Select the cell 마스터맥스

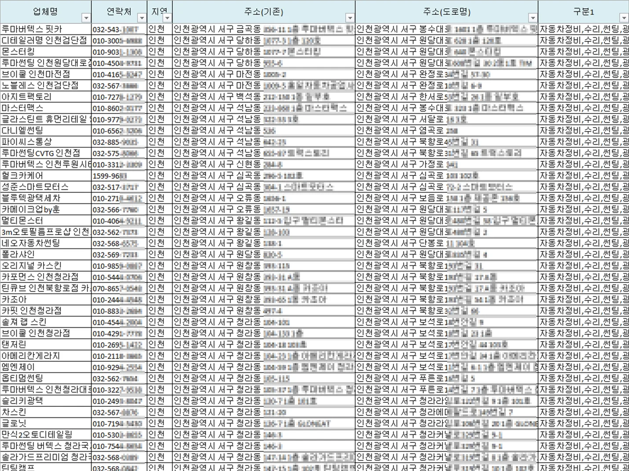tap(46, 108)
